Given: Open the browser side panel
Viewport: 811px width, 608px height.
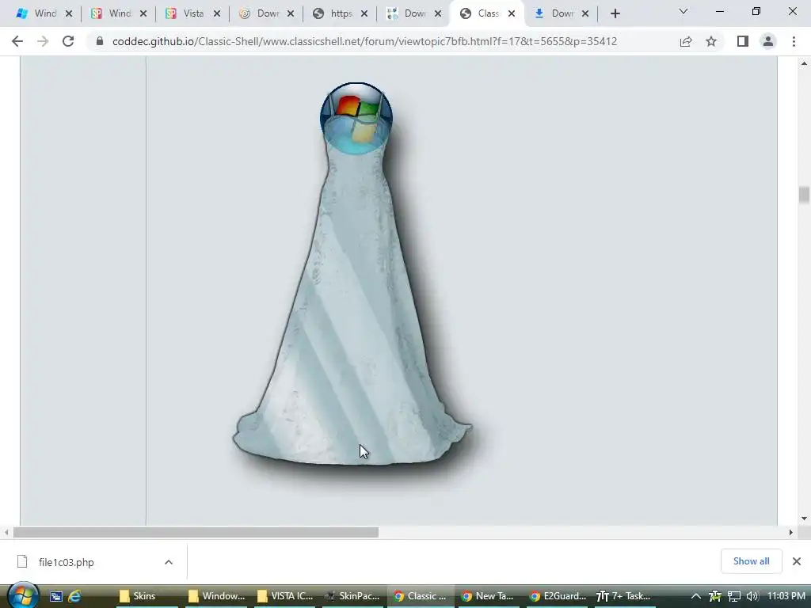Looking at the screenshot, I should (x=743, y=41).
